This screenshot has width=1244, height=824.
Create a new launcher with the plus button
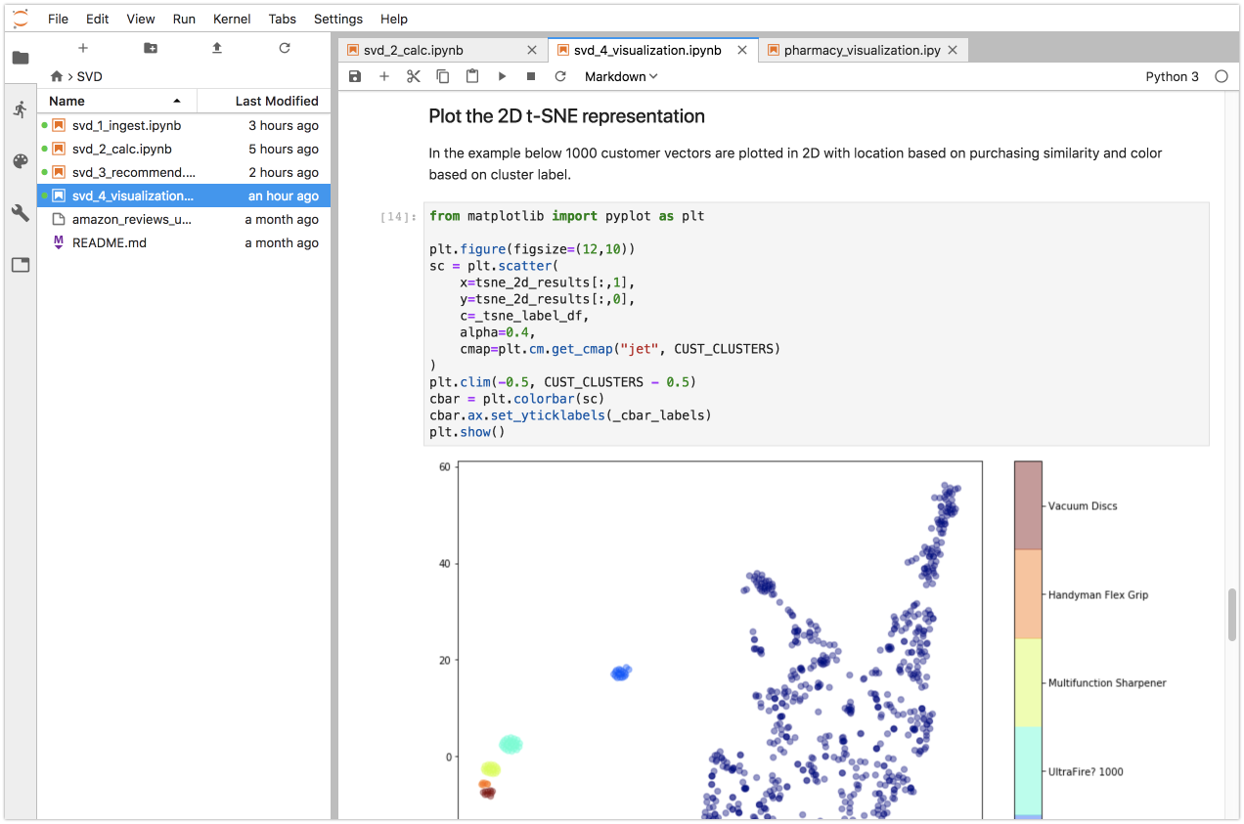pos(82,47)
